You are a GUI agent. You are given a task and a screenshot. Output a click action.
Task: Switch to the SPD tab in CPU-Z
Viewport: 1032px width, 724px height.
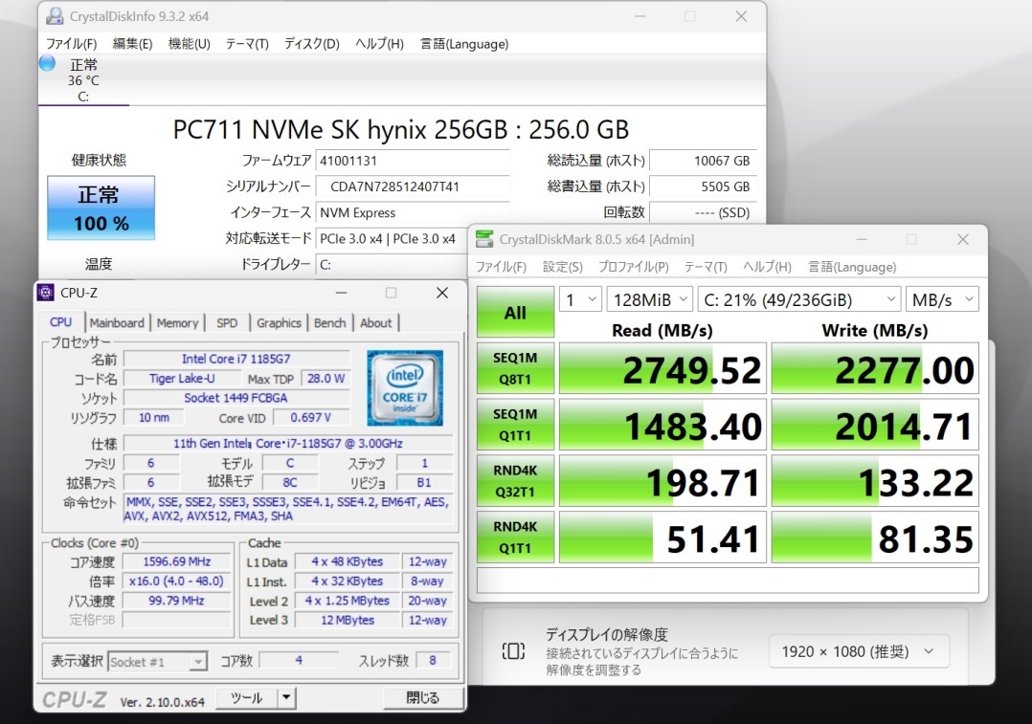[x=227, y=323]
